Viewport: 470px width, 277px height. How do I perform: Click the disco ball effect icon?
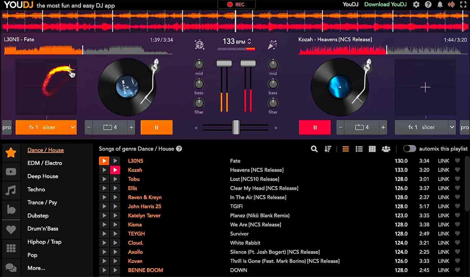pos(199,45)
